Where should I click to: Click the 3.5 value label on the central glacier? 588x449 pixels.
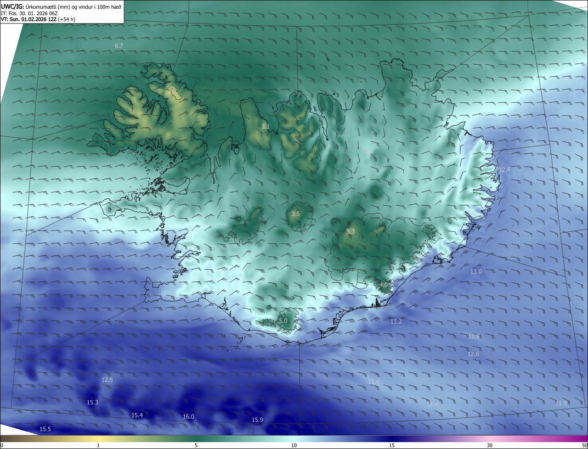click(295, 214)
